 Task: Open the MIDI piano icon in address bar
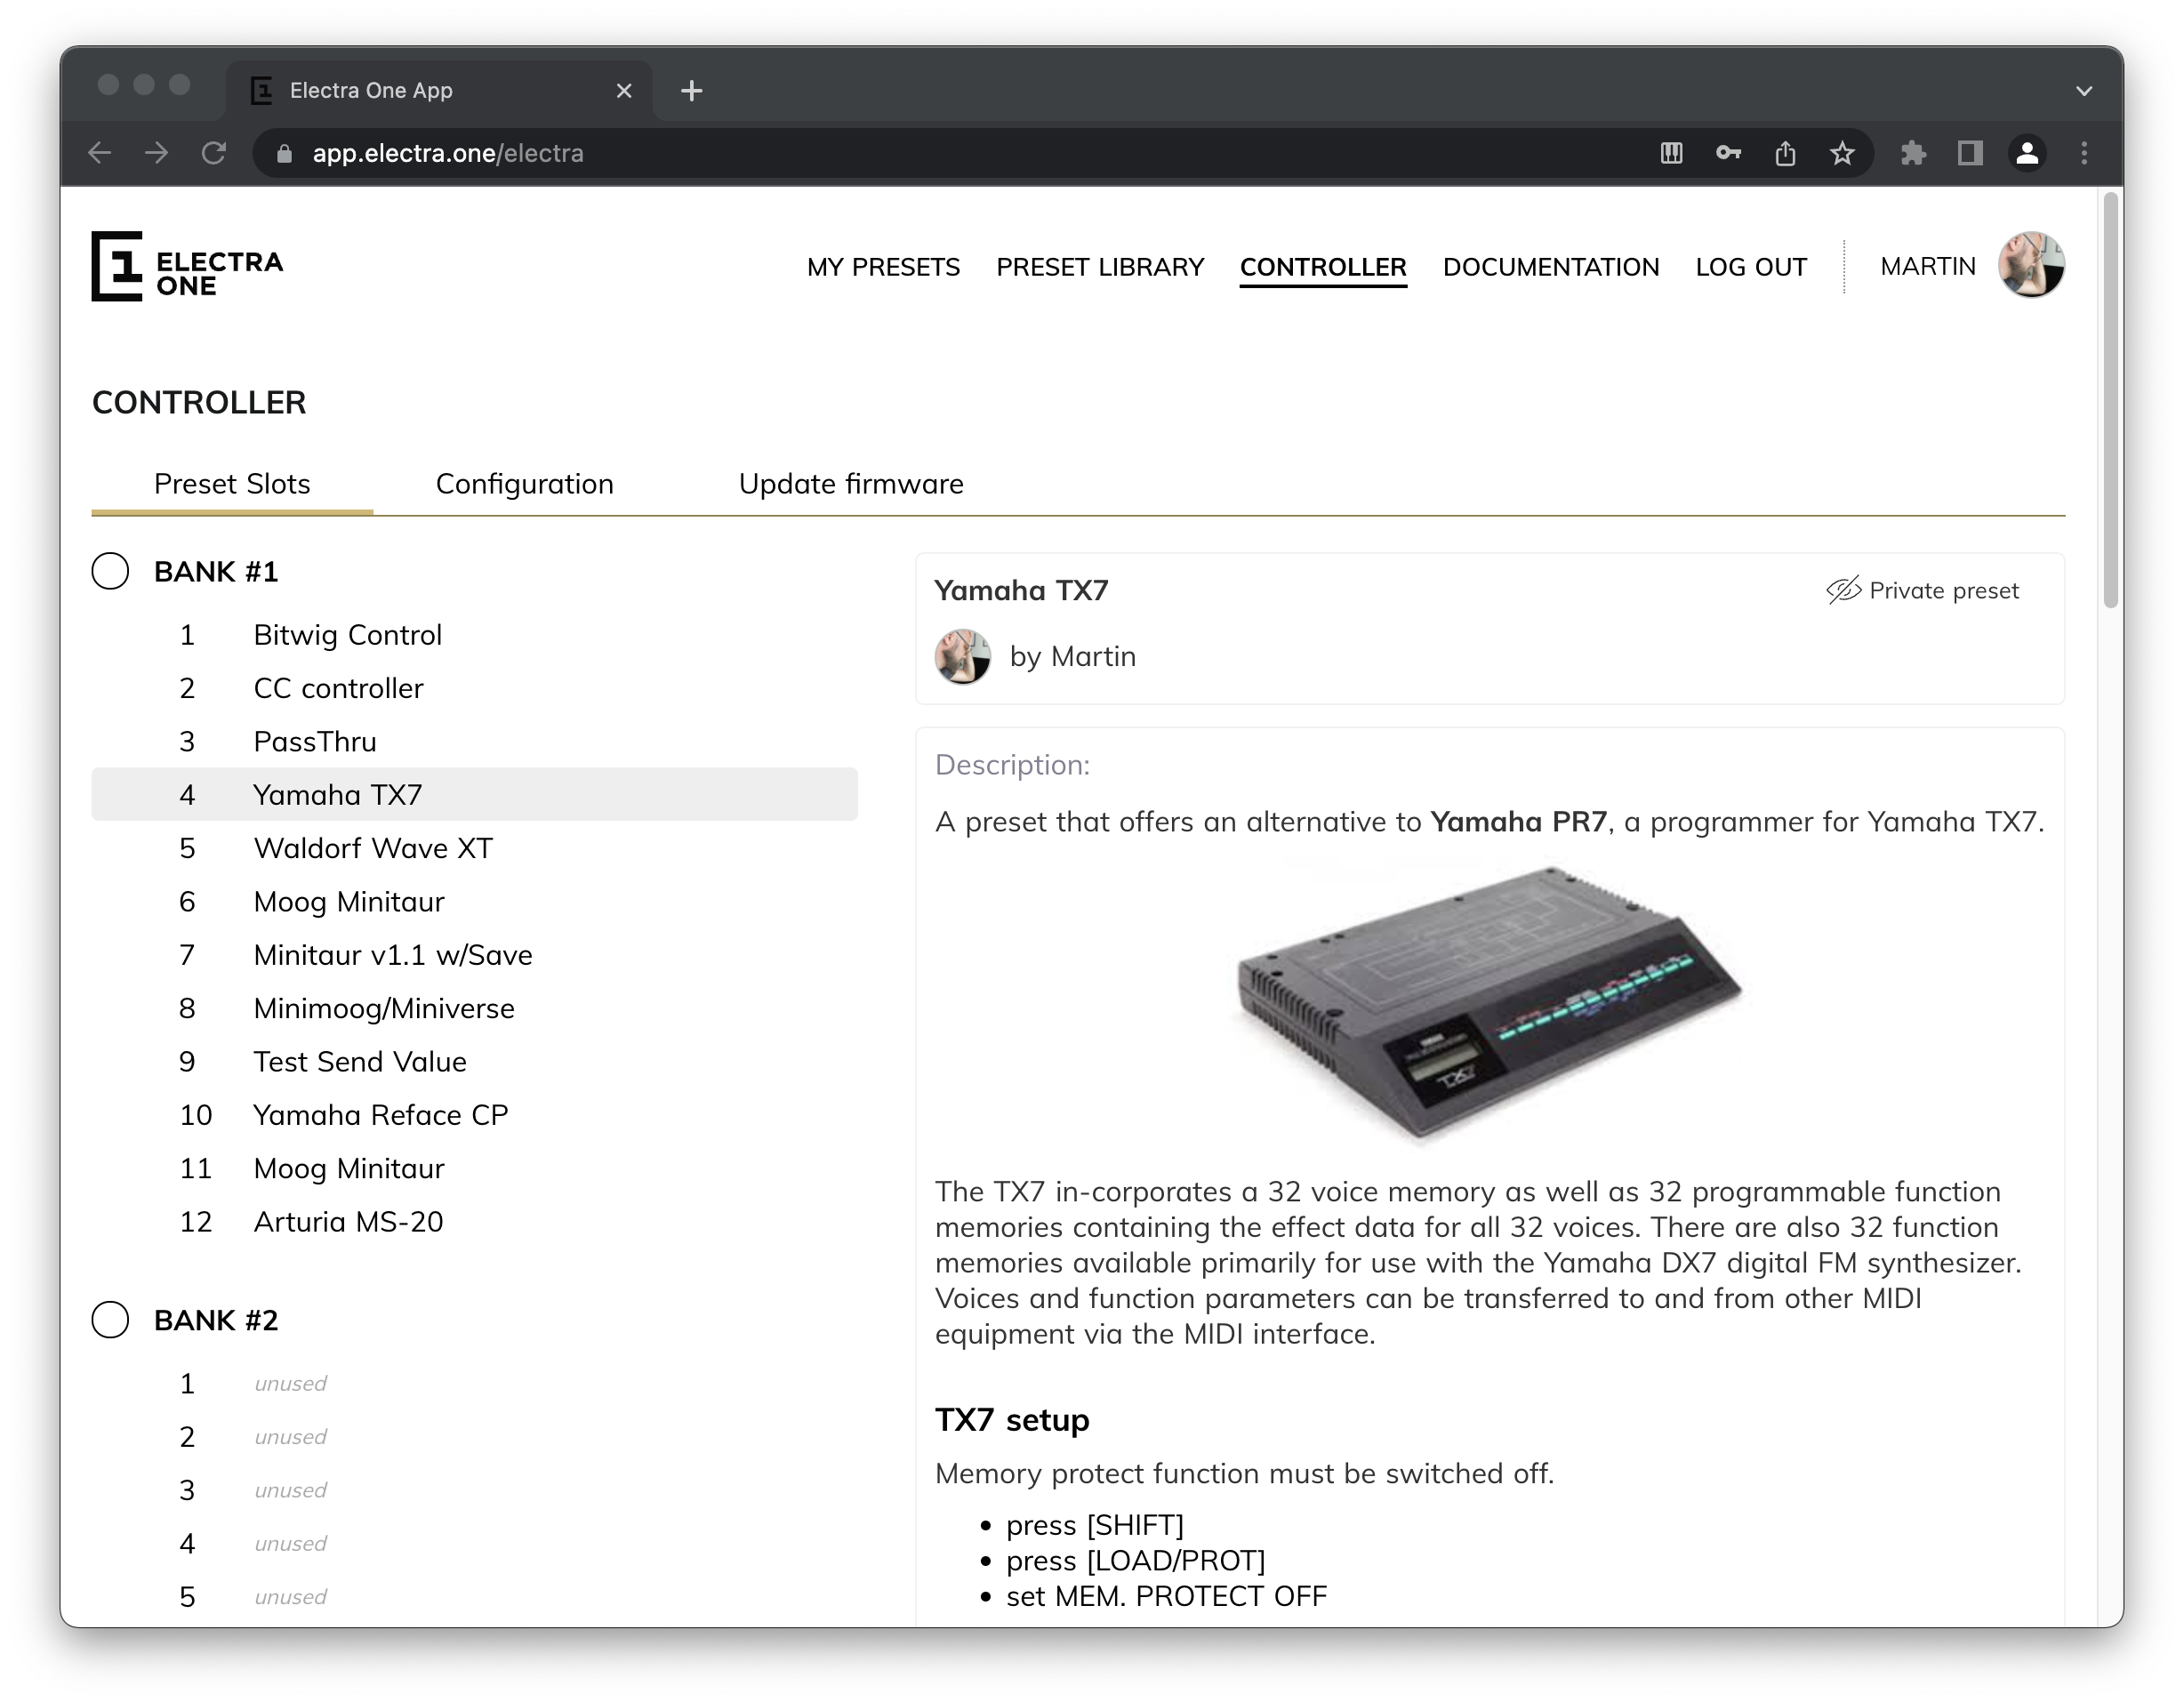[1671, 153]
